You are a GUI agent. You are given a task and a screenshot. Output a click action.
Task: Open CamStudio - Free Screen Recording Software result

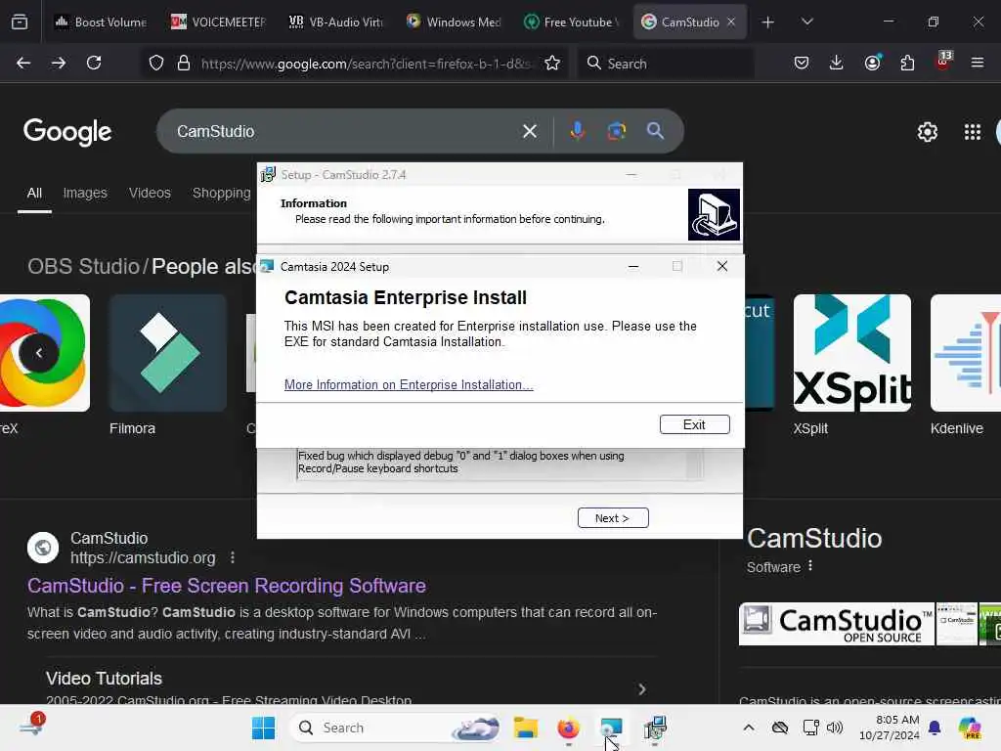point(227,586)
